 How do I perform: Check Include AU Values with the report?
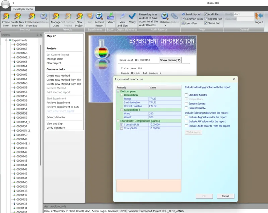[186, 121]
